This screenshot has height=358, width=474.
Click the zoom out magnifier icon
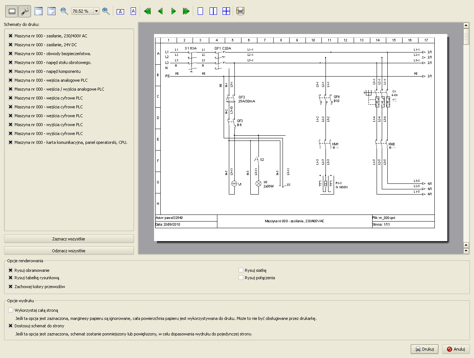[64, 11]
